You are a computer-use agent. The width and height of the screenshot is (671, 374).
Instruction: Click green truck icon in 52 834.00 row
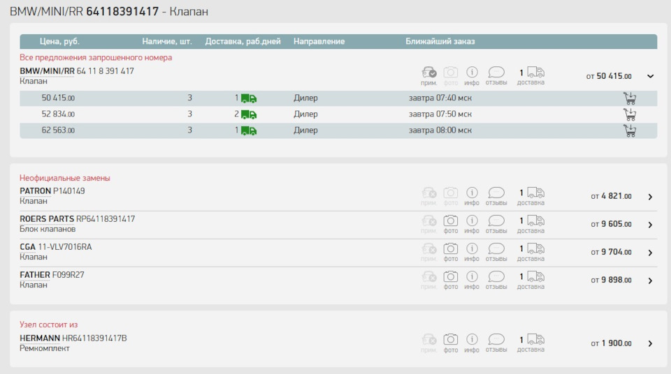249,115
